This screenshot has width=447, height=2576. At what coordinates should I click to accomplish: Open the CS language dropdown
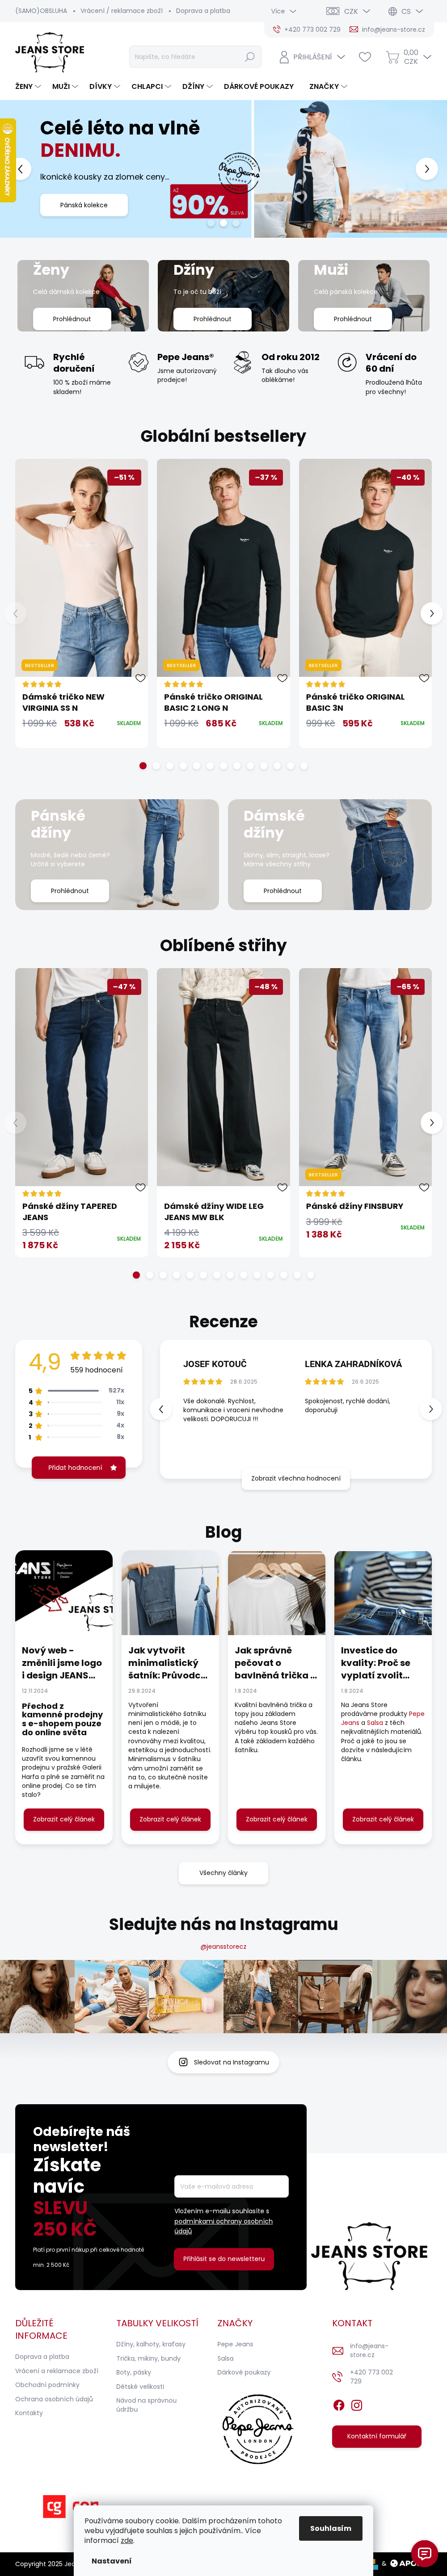pos(404,11)
